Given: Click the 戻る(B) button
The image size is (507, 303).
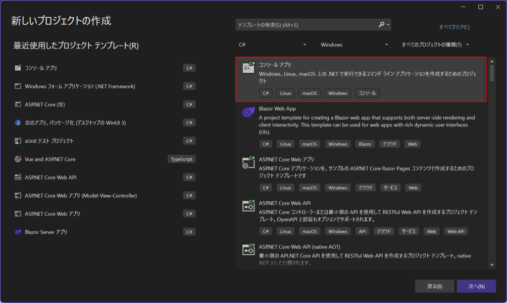Looking at the screenshot, I should coord(435,286).
